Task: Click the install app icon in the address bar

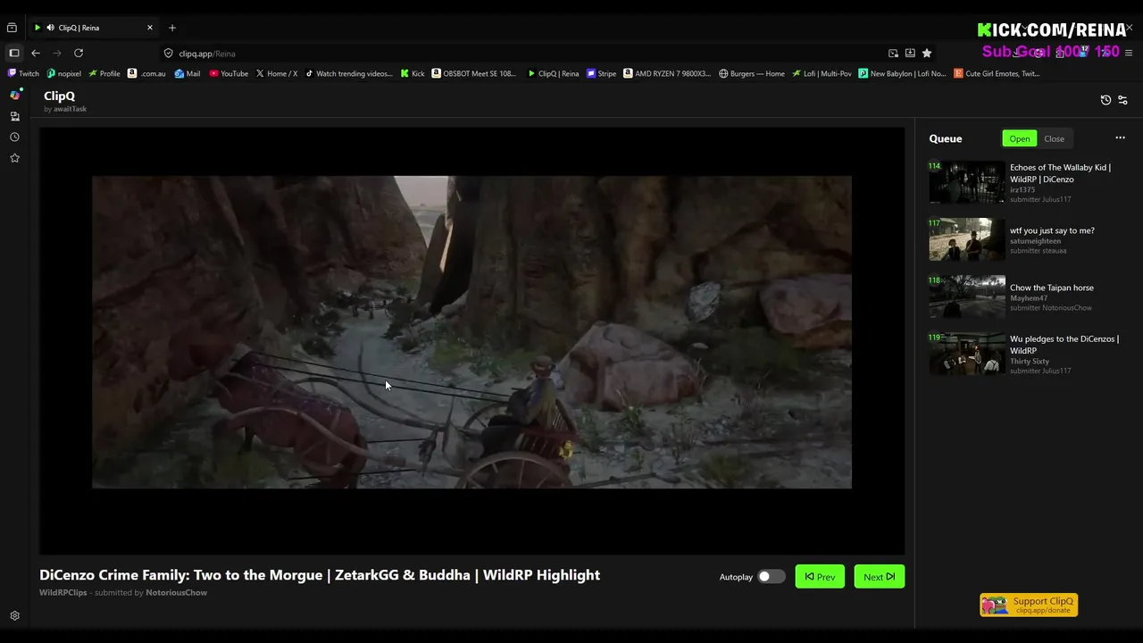Action: [910, 54]
